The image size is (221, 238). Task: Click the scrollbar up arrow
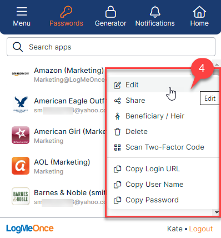click(217, 65)
